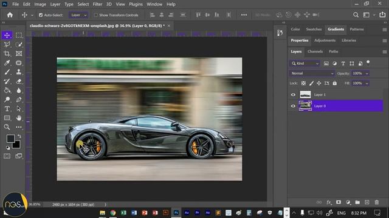Screen dimensions: 389x218
Task: Click the zoom percentage field in status bar
Action: pyautogui.click(x=34, y=205)
